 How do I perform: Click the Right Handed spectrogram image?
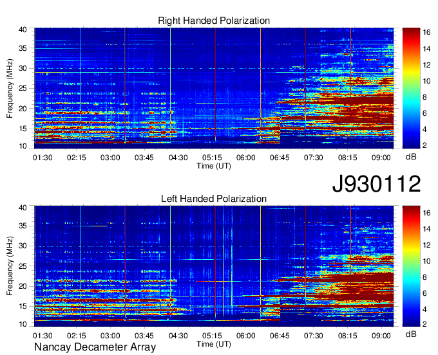click(214, 88)
